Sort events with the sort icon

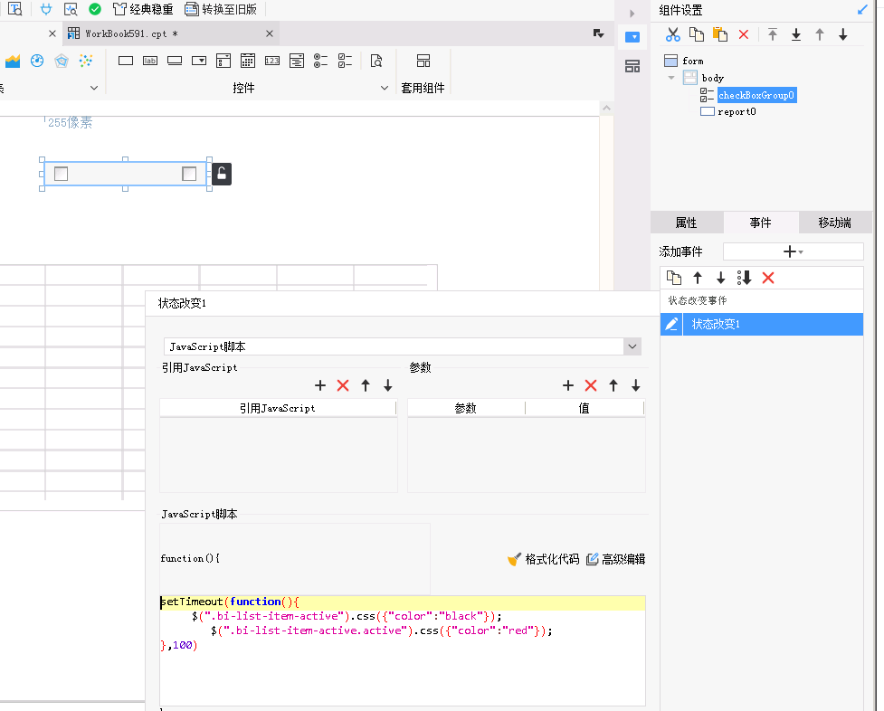pos(744,278)
